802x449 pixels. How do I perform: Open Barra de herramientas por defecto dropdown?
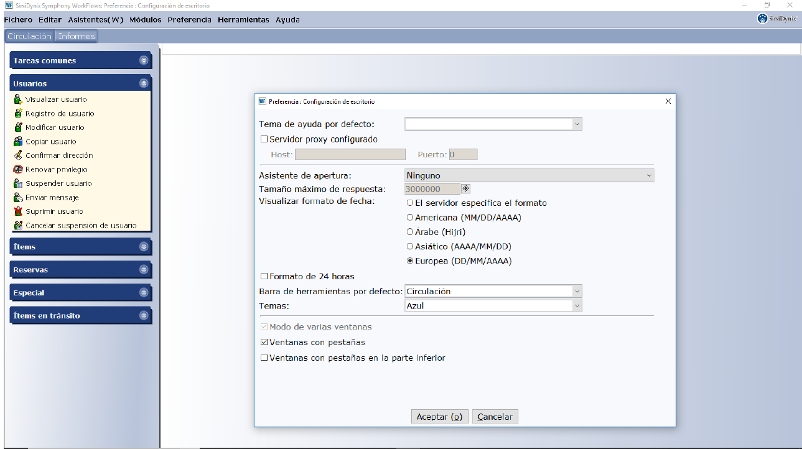point(493,291)
